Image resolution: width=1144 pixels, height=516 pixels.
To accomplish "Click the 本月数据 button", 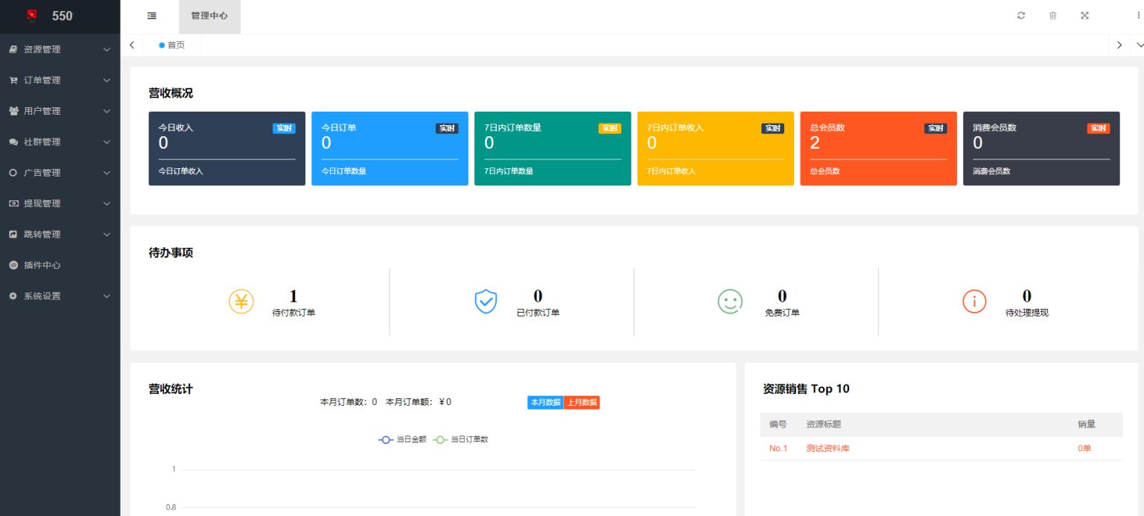I will pyautogui.click(x=544, y=401).
